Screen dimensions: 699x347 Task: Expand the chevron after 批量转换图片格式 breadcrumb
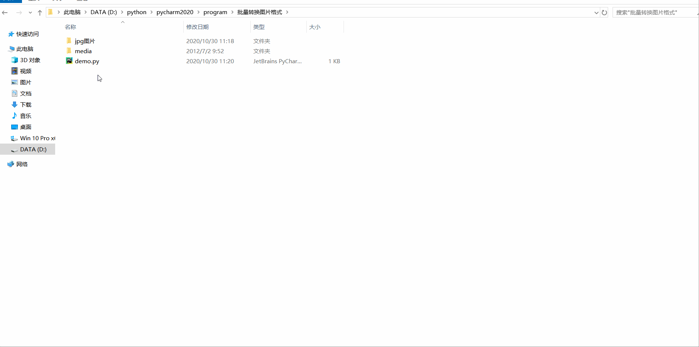287,12
